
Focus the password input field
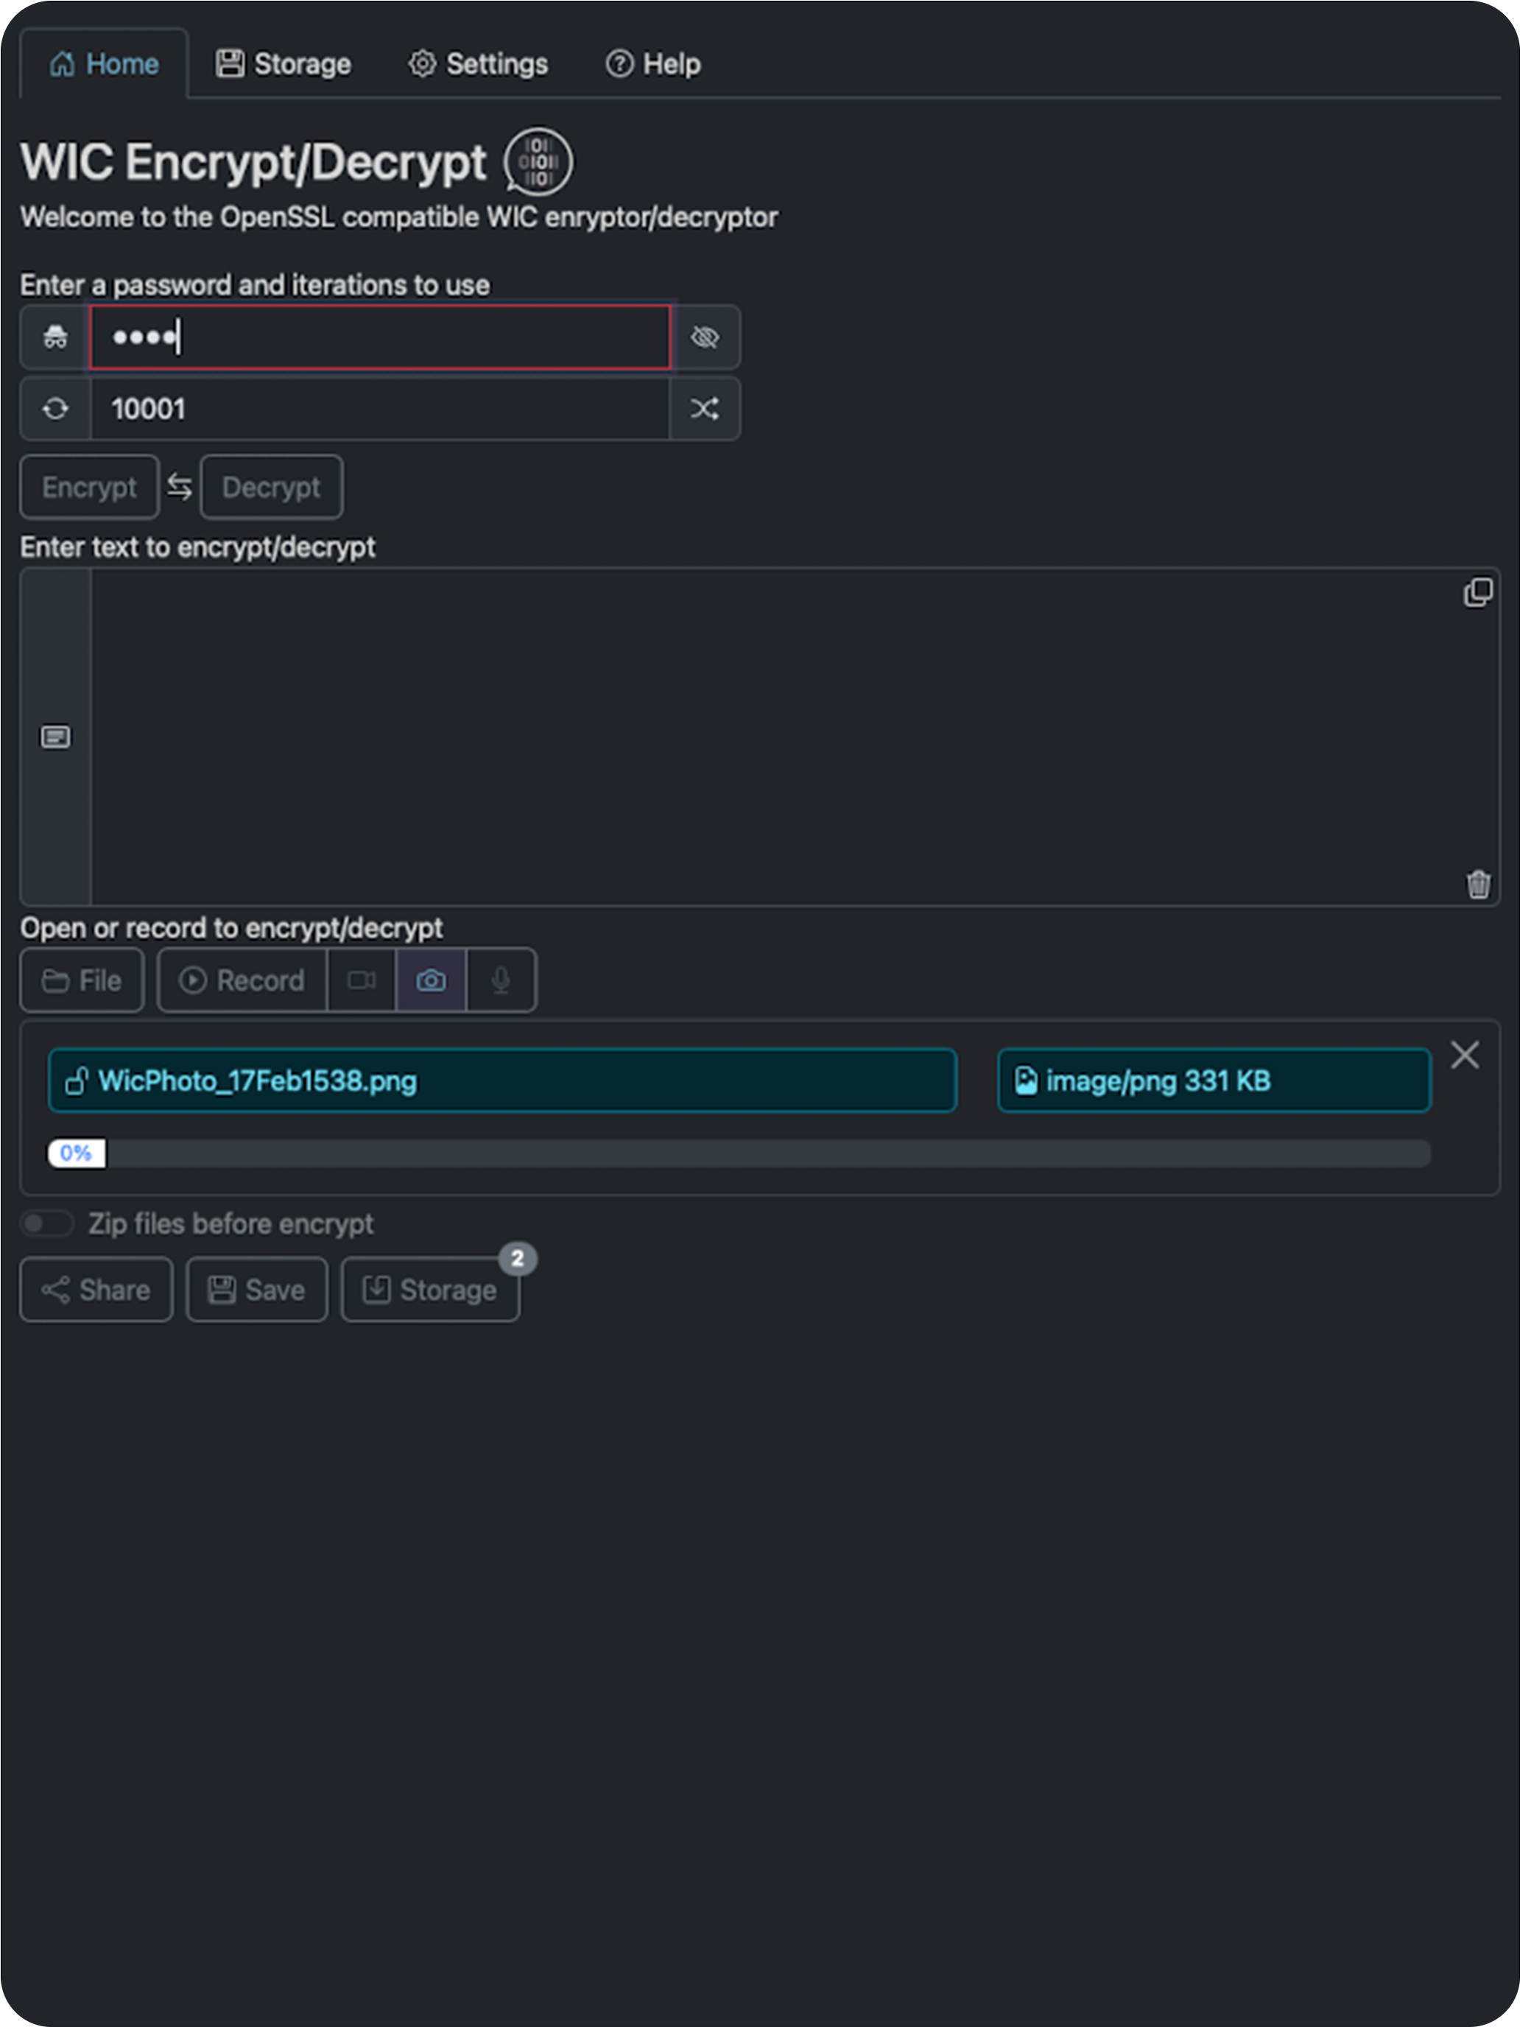point(380,337)
